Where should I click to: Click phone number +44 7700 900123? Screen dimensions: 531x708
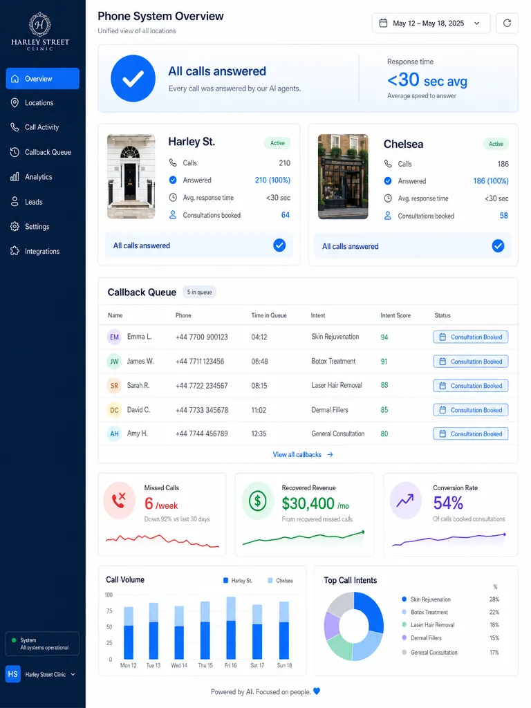(x=202, y=337)
